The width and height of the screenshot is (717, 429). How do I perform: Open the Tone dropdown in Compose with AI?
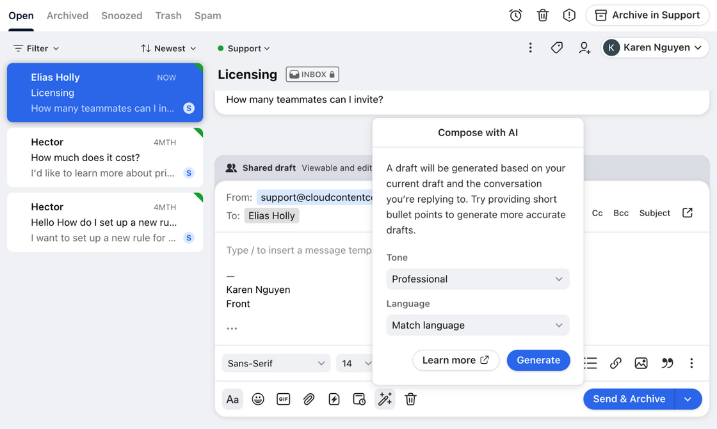coord(478,279)
